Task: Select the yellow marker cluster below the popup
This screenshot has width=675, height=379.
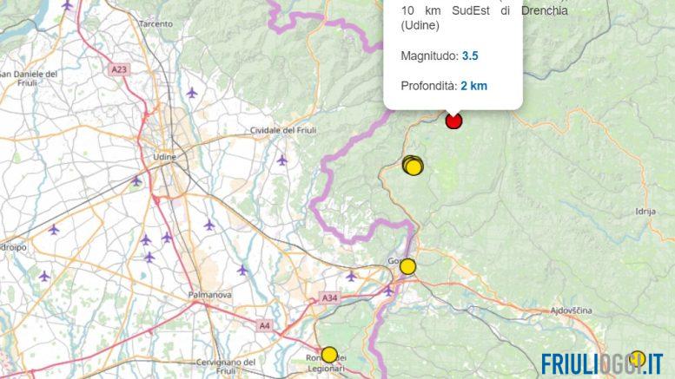Action: pyautogui.click(x=413, y=165)
